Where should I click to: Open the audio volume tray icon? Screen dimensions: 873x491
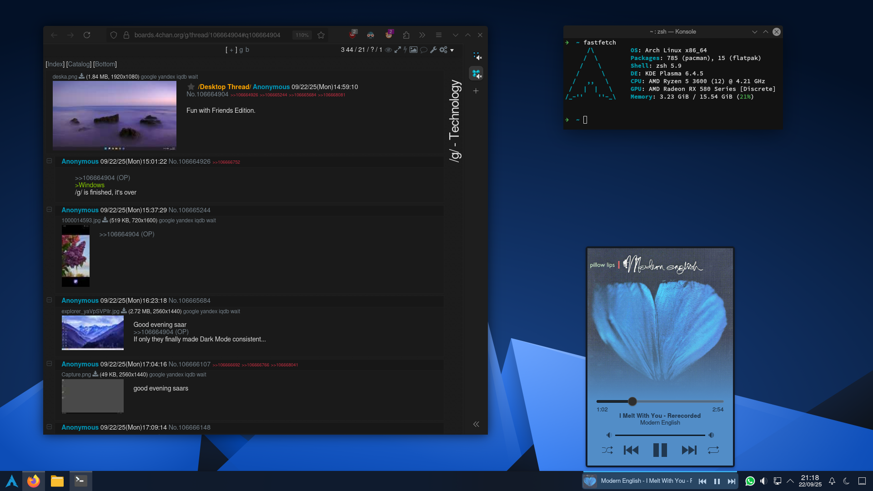(x=764, y=481)
